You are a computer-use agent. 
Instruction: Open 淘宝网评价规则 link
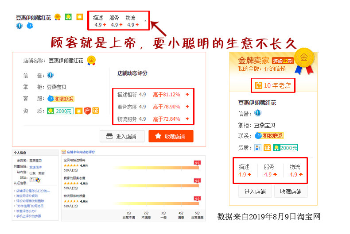27,196
